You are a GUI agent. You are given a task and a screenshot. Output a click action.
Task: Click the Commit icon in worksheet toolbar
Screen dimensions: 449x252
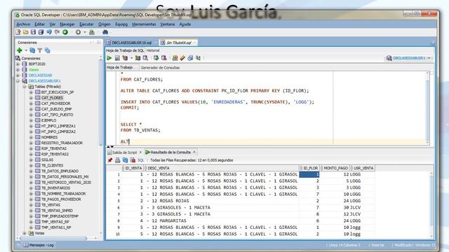(x=156, y=58)
